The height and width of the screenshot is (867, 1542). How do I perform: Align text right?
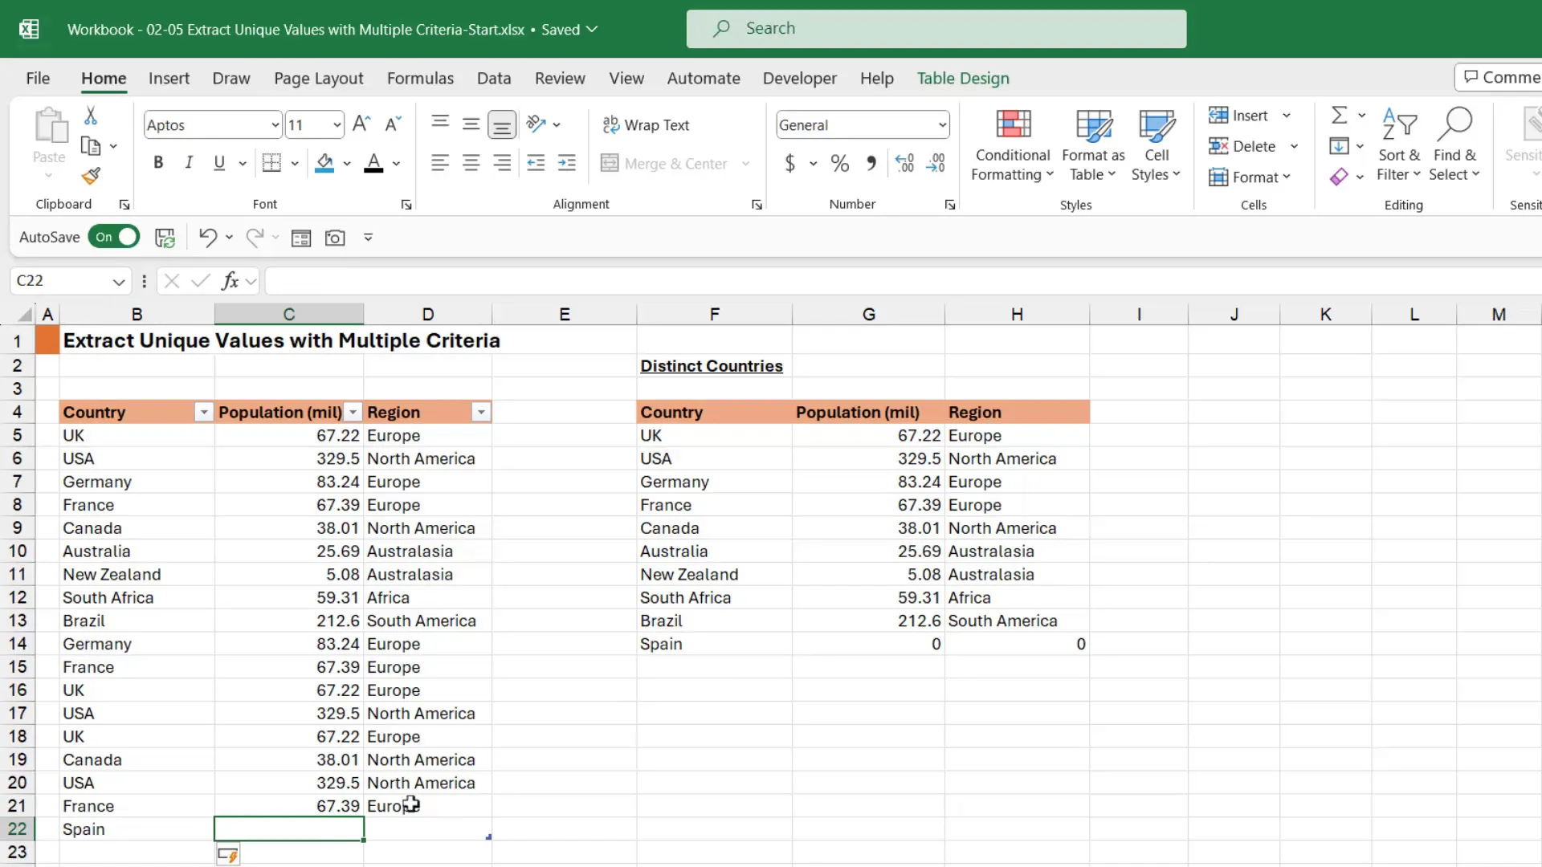click(502, 163)
